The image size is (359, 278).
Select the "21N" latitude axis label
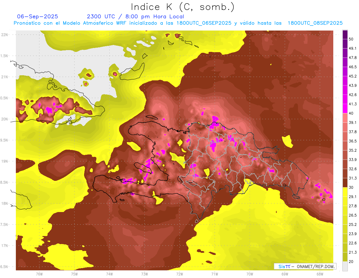(4, 77)
